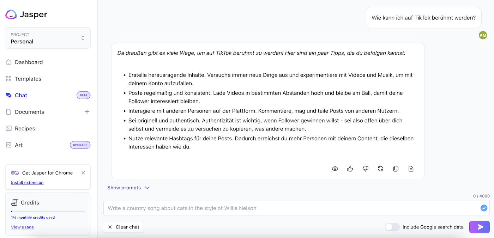Viewport: 494px width, 238px height.
Task: Open the Project Personal selector
Action: pyautogui.click(x=48, y=38)
